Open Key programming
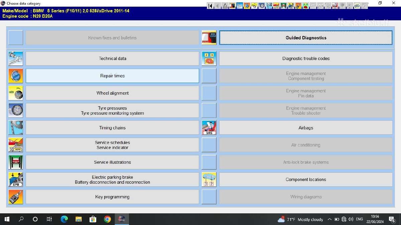 tap(112, 197)
